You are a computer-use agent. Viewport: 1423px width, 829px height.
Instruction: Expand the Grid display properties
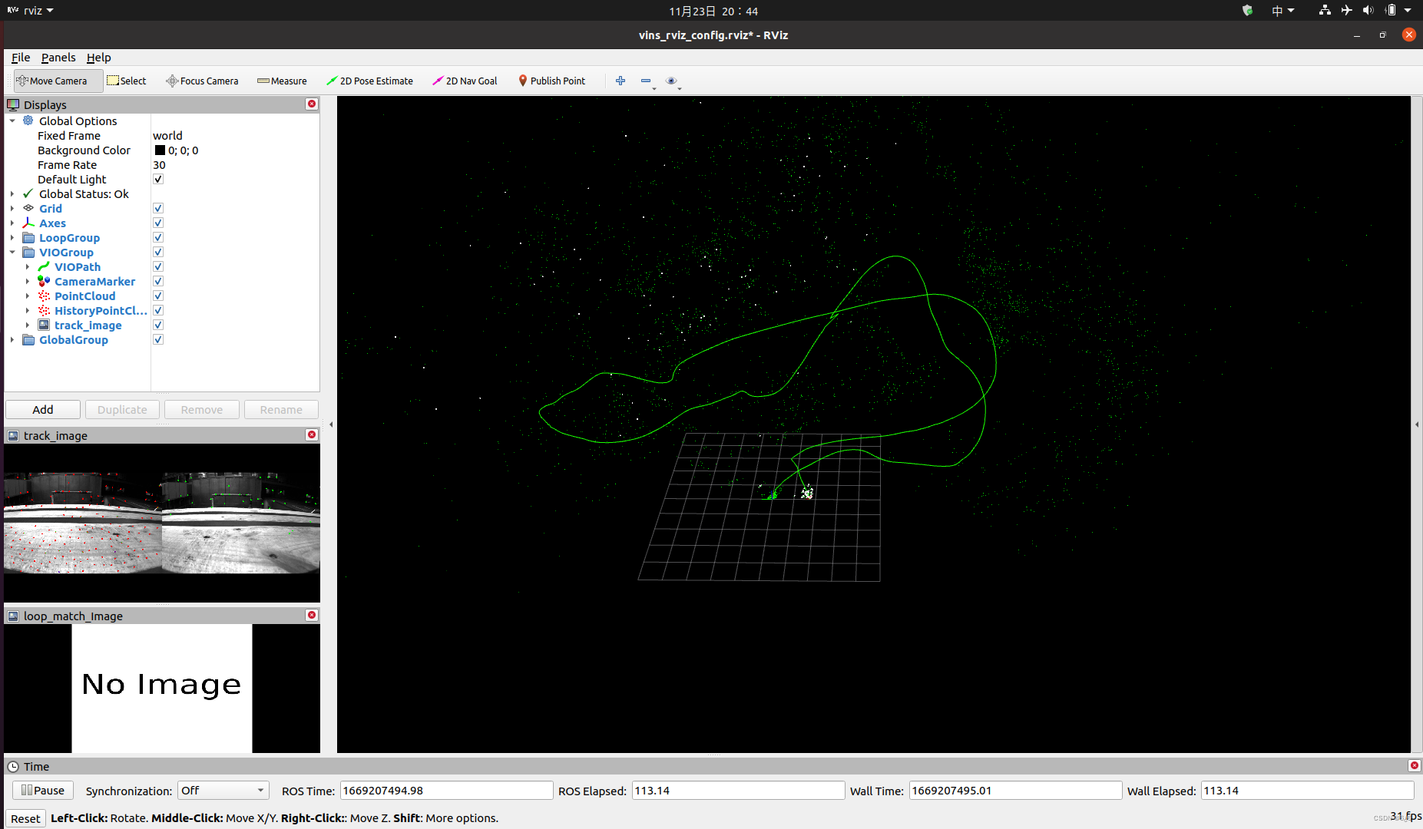point(12,208)
